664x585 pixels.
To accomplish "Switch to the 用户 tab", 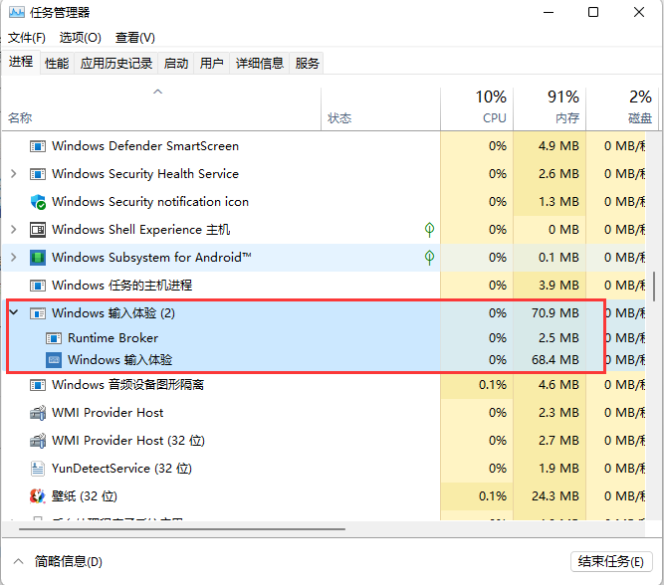I will [211, 64].
